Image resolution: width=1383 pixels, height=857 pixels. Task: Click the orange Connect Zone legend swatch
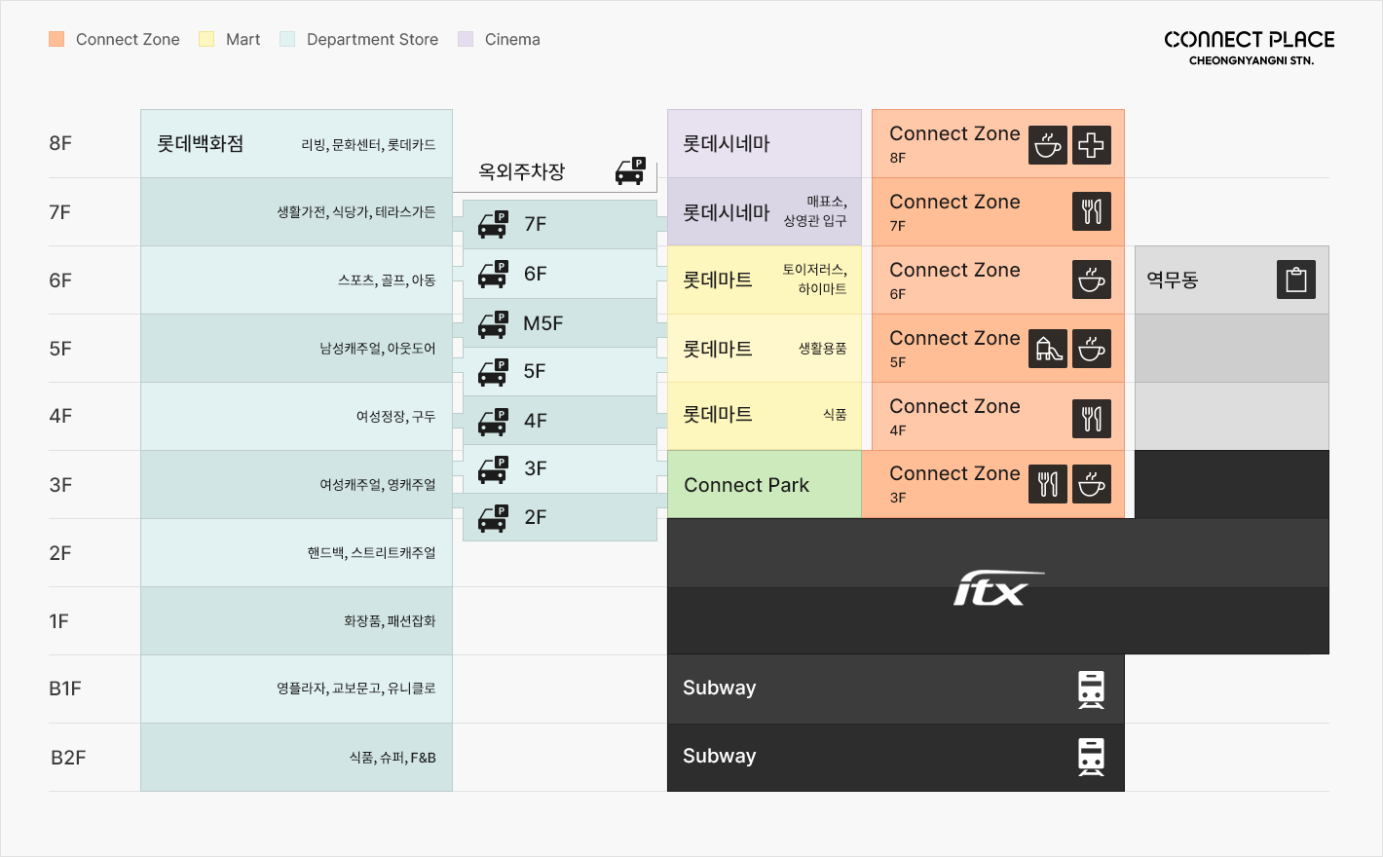pos(56,39)
